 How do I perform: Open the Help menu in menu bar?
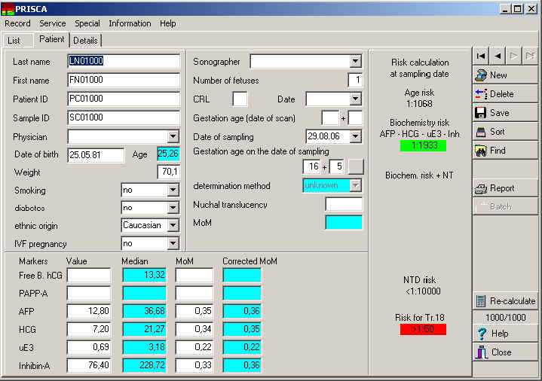coord(168,23)
